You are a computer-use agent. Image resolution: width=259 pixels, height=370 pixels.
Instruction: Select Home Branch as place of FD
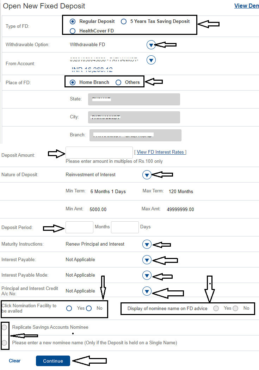click(73, 82)
